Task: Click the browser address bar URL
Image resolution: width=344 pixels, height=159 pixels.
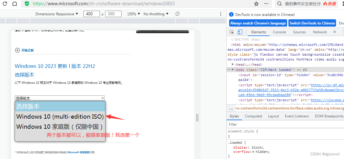Action: click(104, 4)
